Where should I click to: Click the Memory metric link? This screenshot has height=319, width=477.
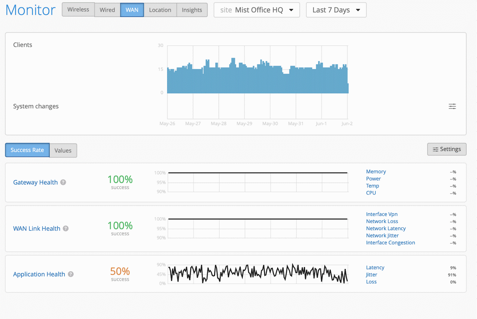376,171
